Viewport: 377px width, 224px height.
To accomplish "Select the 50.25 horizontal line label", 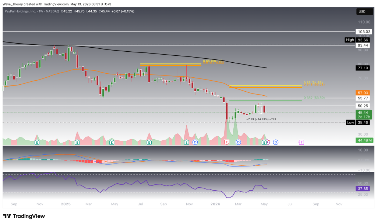I will 363,106.
